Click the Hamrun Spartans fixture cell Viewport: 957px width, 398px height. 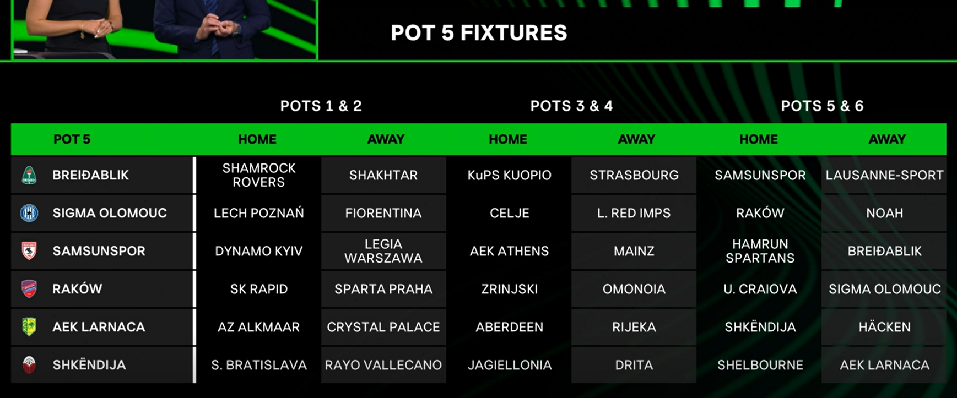[x=760, y=251]
